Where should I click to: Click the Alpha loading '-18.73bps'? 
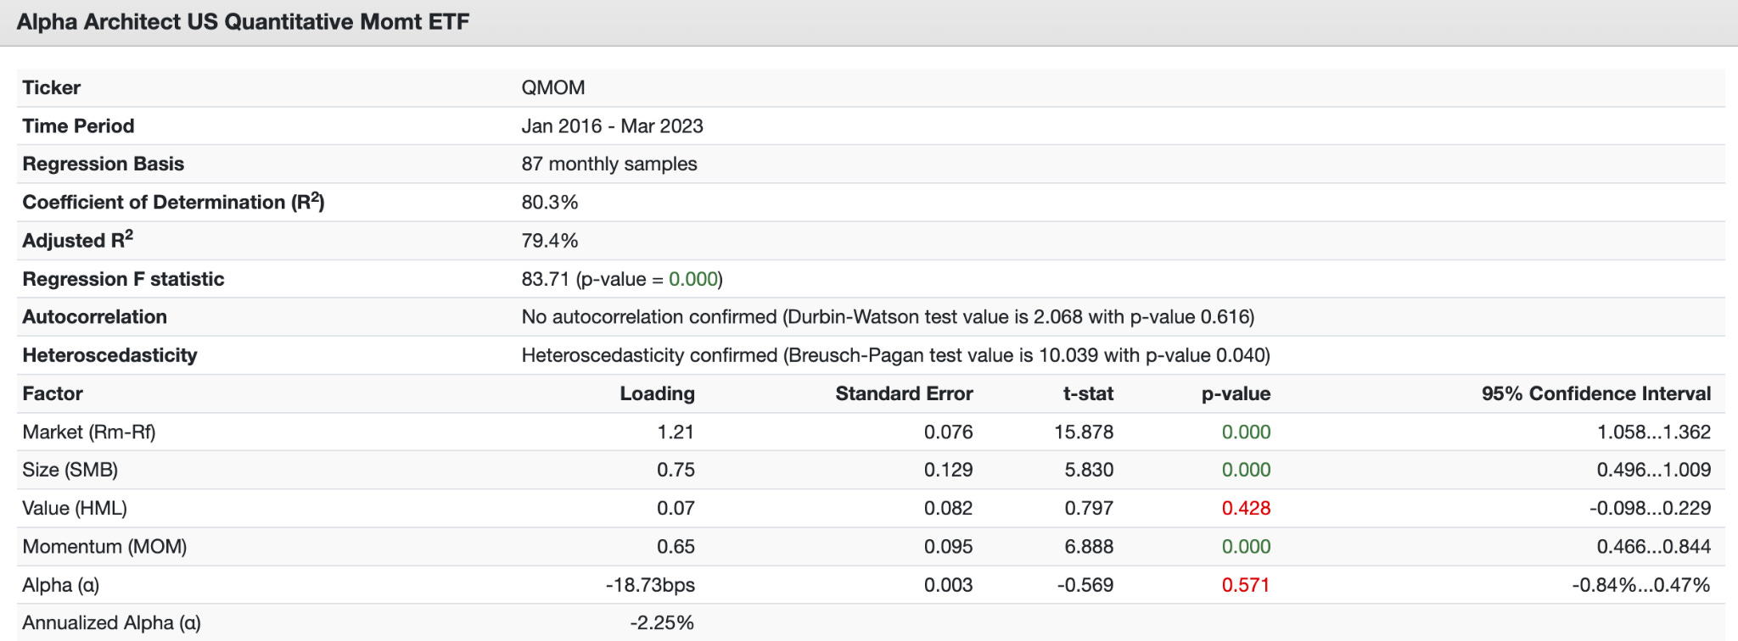650,585
